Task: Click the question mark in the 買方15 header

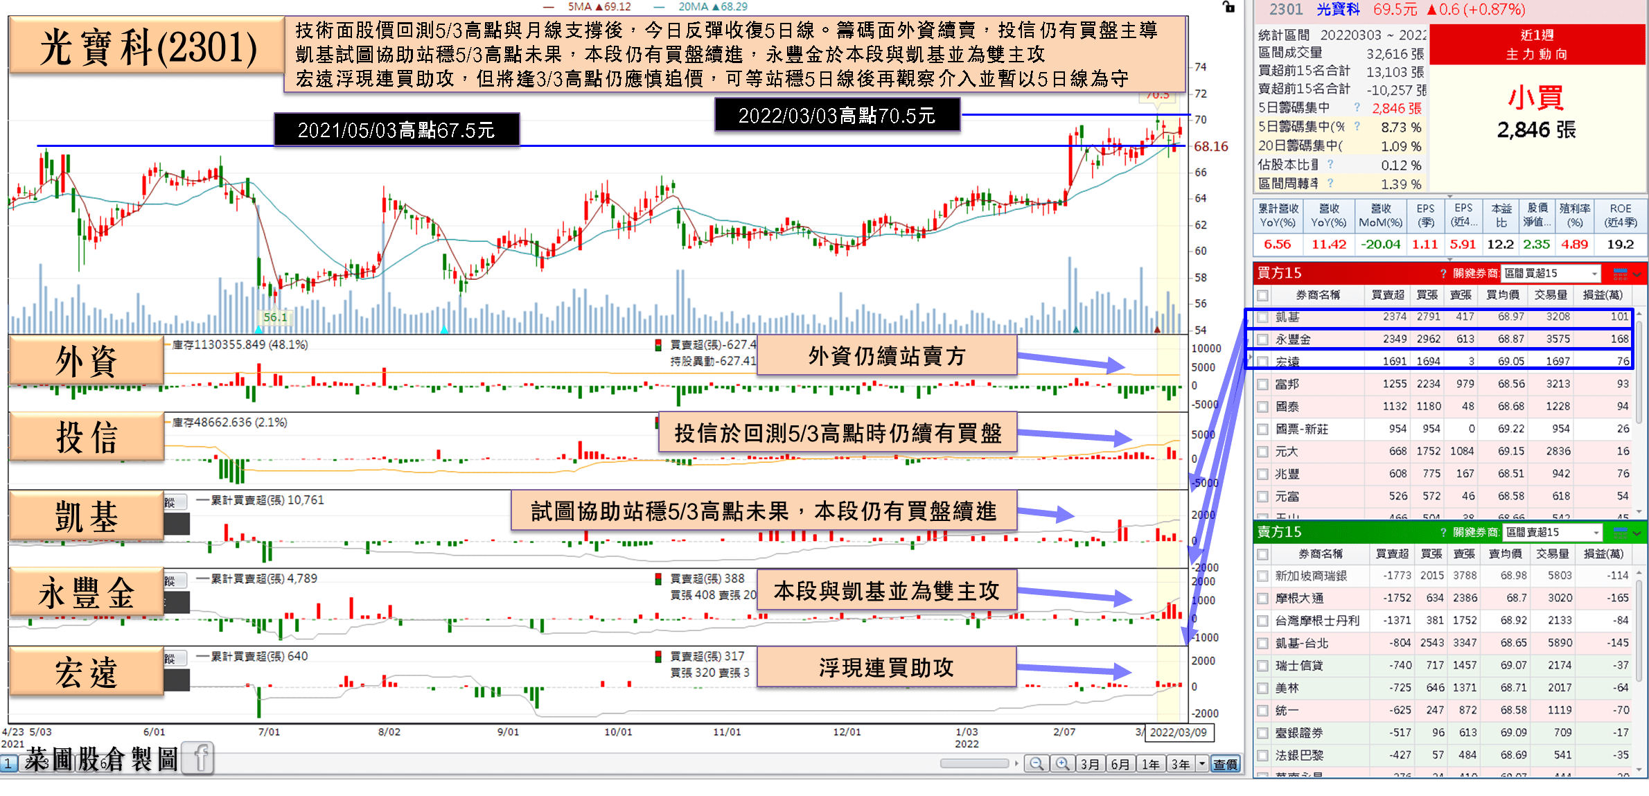Action: [1443, 274]
